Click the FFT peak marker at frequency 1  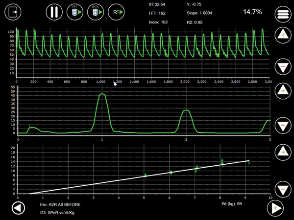[x=102, y=93]
